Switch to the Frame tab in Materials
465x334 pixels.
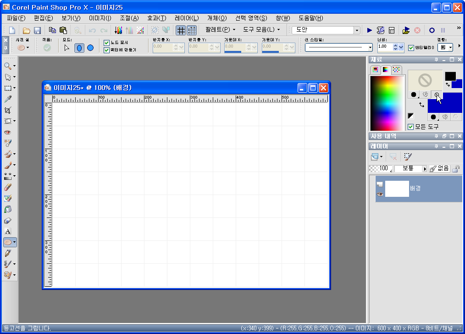pos(376,69)
